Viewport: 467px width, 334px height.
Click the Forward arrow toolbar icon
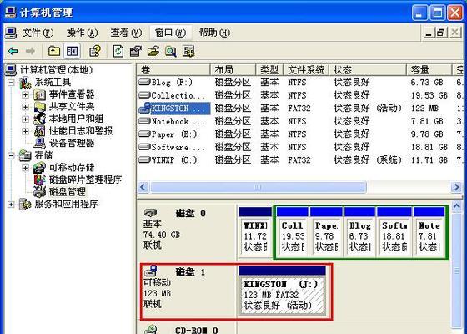click(30, 51)
